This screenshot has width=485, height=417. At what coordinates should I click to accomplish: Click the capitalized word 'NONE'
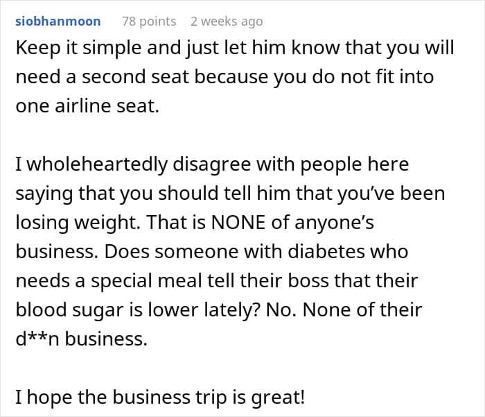238,223
